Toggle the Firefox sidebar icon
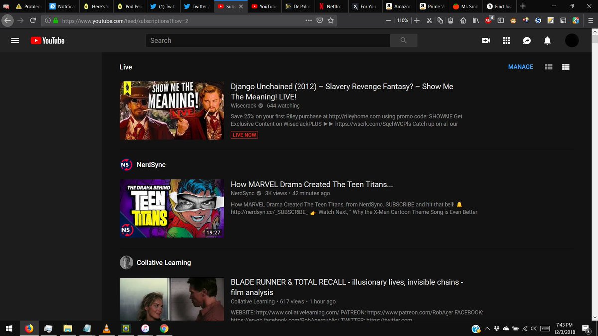This screenshot has height=336, width=598. [x=501, y=20]
